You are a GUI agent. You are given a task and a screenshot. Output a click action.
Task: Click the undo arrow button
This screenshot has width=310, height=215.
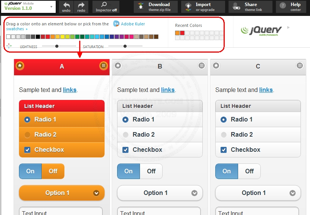coord(66,7)
